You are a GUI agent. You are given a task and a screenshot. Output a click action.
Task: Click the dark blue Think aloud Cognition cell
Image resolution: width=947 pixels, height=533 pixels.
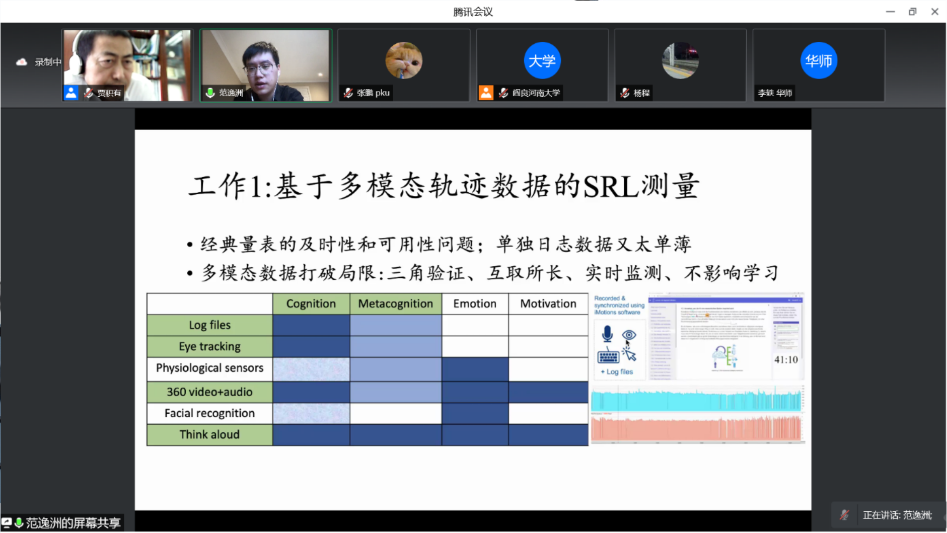311,435
